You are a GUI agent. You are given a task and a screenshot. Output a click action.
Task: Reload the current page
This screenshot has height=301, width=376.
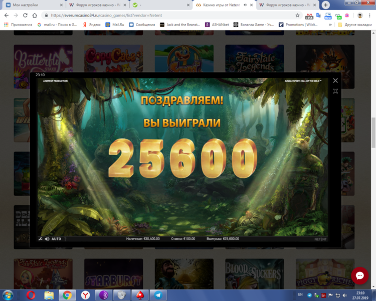pos(25,16)
